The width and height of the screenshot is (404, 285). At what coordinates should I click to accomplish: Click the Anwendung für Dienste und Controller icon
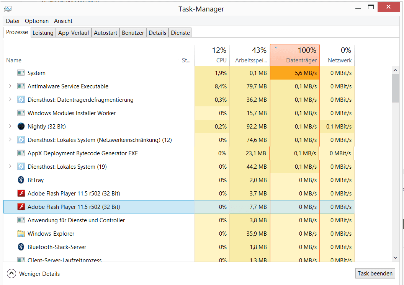[21, 220]
